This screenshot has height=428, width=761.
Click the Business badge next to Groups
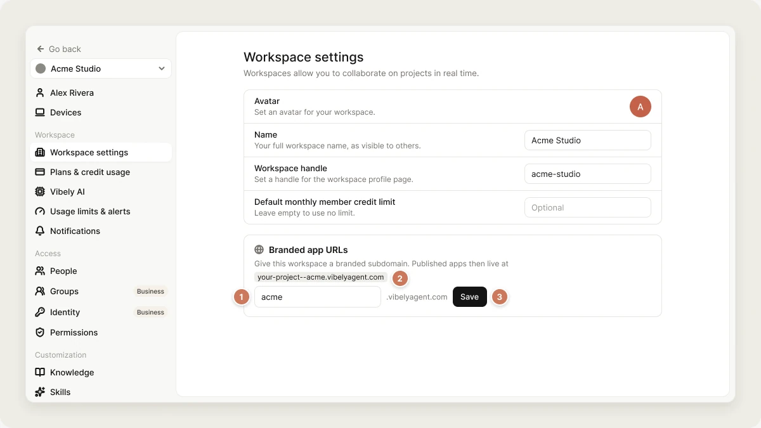[x=150, y=292]
